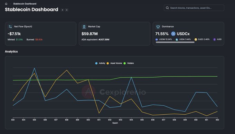The width and height of the screenshot is (235, 134).
Task: Go to the home breadcrumb icon
Action: (x=6, y=4)
